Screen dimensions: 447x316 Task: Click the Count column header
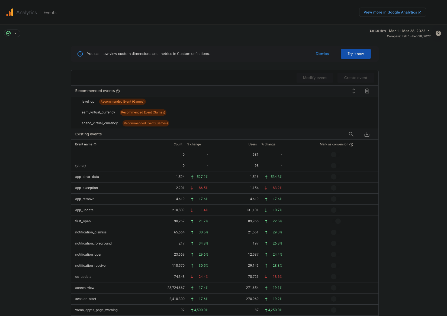[178, 144]
